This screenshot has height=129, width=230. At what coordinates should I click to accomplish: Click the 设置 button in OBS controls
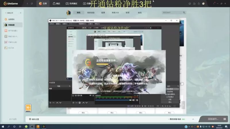pyautogui.click(x=170, y=99)
